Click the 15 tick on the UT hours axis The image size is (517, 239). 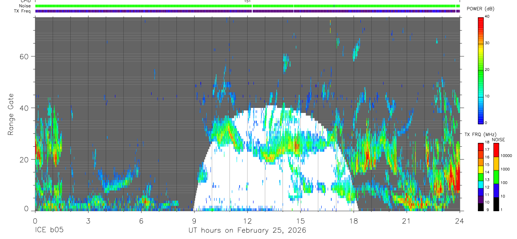tap(301, 220)
